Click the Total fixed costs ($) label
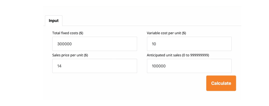This screenshot has width=269, height=106. [x=68, y=33]
